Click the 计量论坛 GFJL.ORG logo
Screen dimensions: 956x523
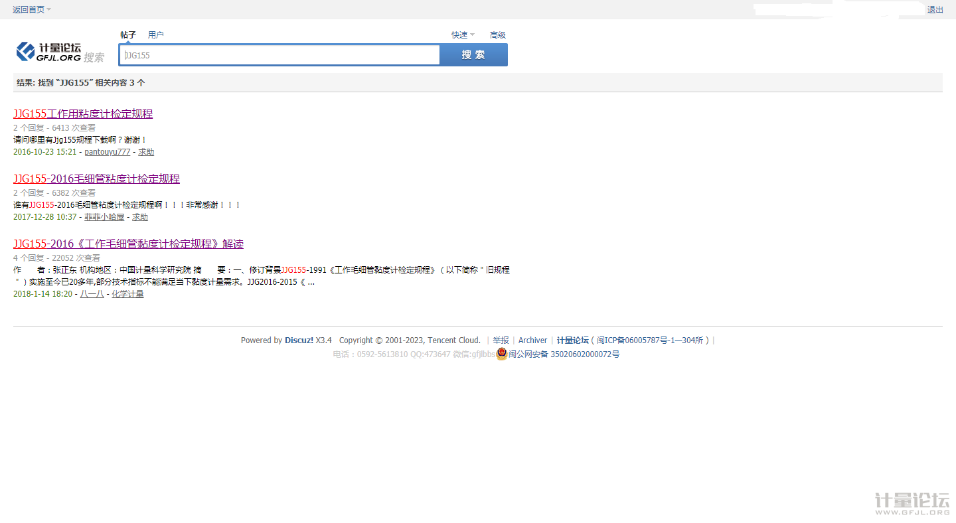click(x=48, y=52)
